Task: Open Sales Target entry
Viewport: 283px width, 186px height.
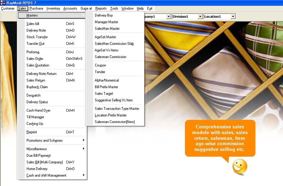Action: [115, 93]
